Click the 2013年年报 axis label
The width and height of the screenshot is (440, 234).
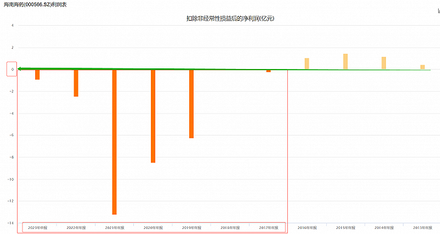click(x=422, y=228)
